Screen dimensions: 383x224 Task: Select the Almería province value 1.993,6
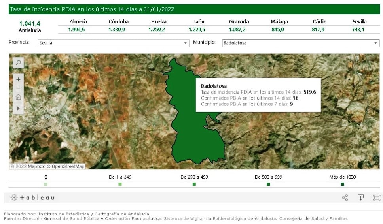(x=77, y=30)
